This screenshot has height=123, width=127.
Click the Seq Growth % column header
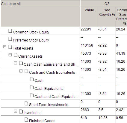[x=107, y=17]
